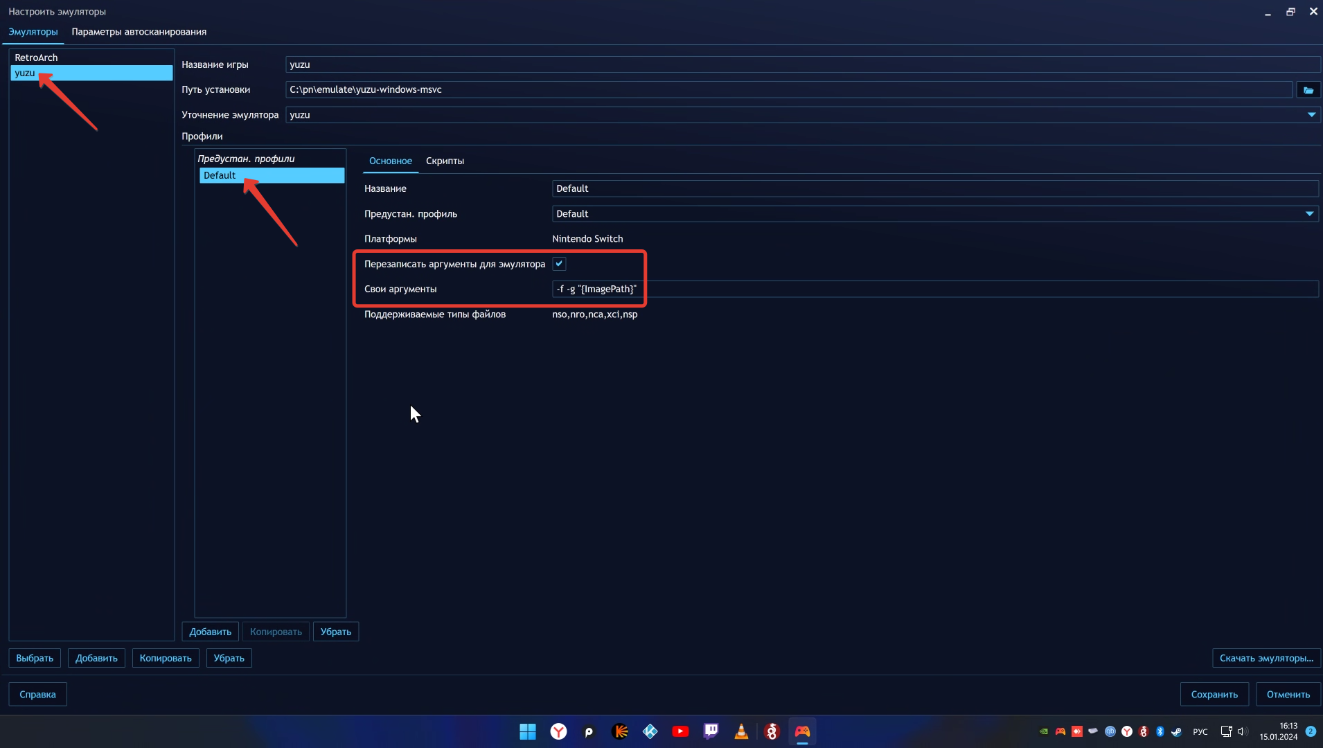
Task: Open Steam tray icon
Action: click(1177, 731)
